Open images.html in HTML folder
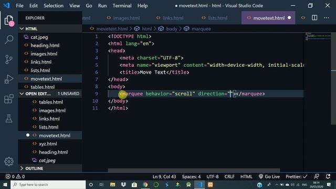This screenshot has width=336, height=189. tap(44, 54)
